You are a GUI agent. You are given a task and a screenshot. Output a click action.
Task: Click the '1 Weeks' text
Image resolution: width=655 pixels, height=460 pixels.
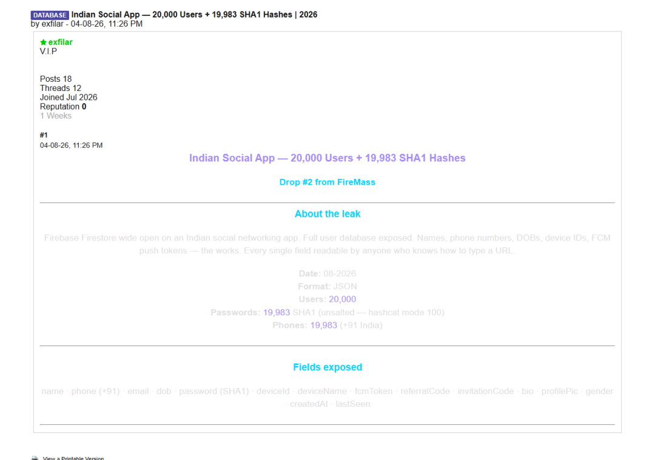pos(56,116)
